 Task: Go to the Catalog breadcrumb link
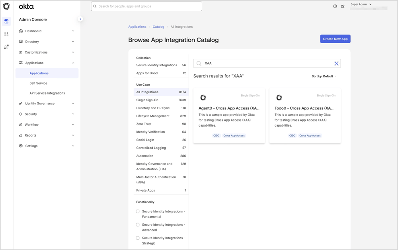158,27
